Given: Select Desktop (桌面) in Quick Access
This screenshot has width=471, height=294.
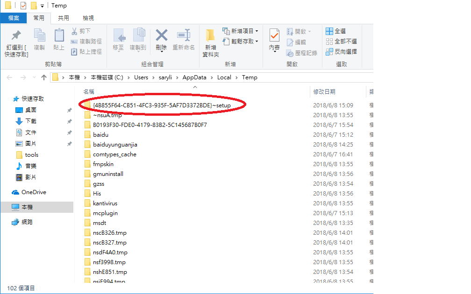Looking at the screenshot, I should 26,110.
